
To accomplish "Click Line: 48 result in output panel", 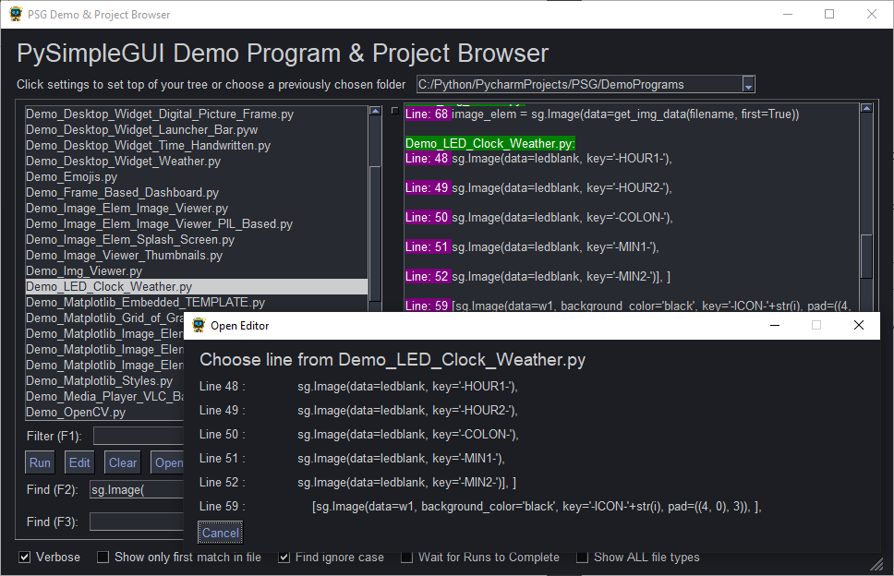I will pyautogui.click(x=538, y=159).
